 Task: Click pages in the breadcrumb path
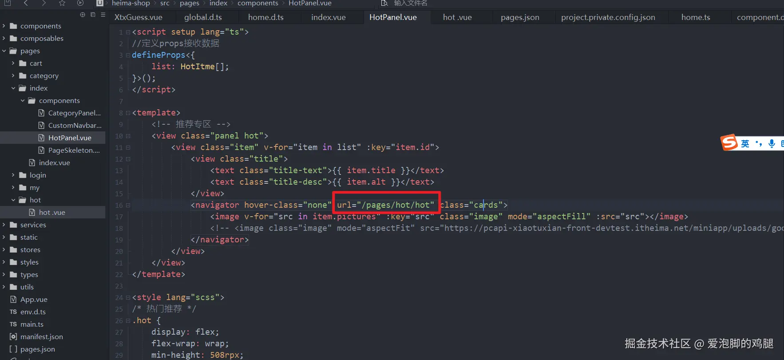coord(190,3)
